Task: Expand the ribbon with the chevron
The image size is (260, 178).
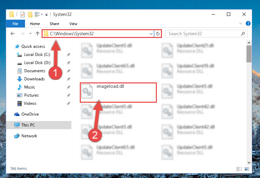Action: [x=241, y=23]
